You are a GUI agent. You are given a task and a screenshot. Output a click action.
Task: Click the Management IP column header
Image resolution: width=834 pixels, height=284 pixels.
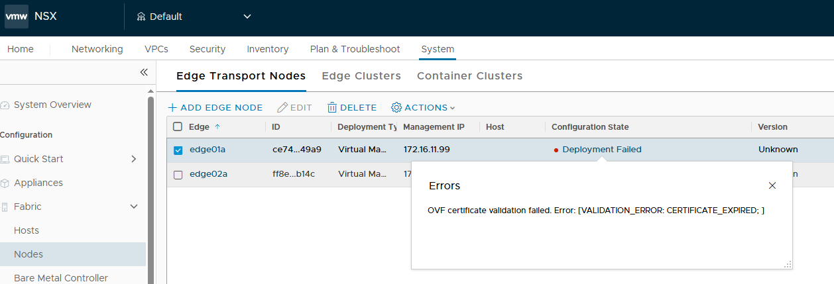click(x=434, y=127)
